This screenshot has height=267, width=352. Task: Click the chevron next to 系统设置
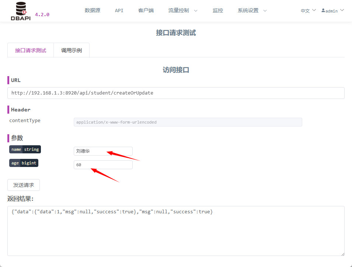click(265, 11)
